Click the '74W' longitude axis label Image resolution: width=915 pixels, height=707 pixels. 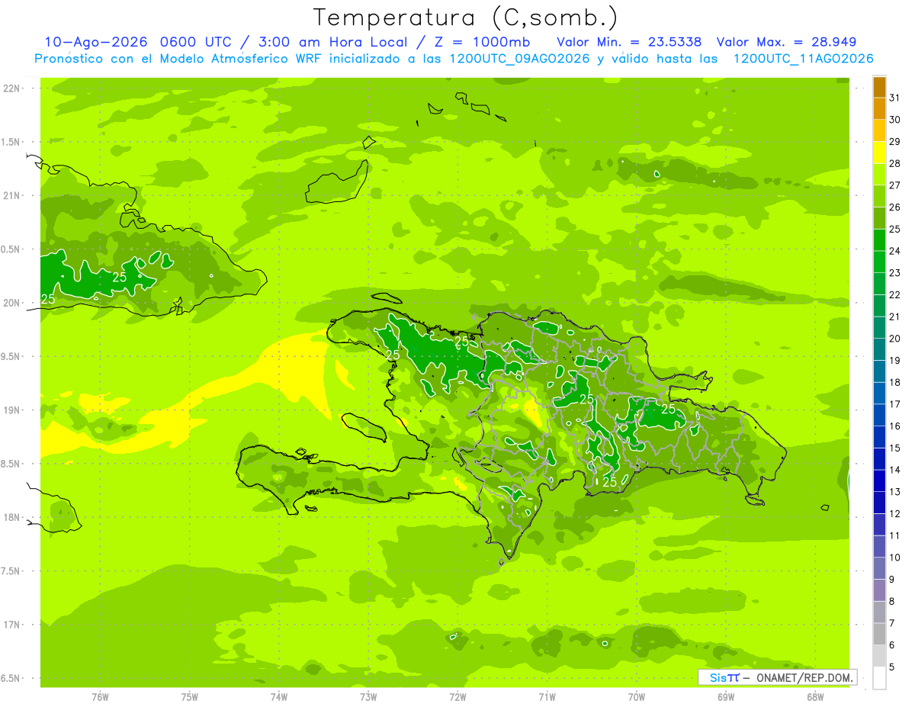tap(278, 697)
